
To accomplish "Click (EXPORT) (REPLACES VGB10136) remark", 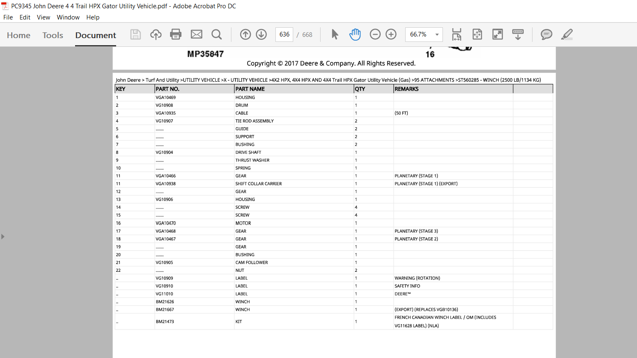I will coord(427,310).
